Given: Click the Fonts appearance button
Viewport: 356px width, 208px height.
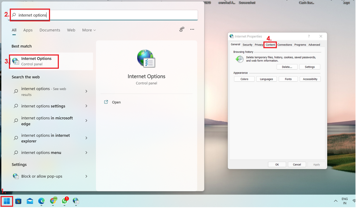Looking at the screenshot, I should pos(288,79).
